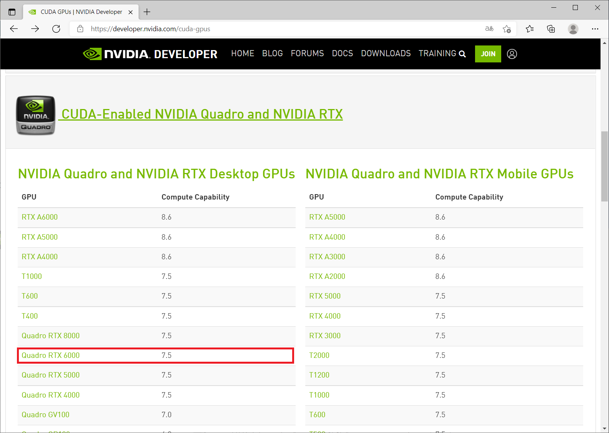Click NVIDIA RTX Mobile GPUs heading
609x433 pixels.
439,174
